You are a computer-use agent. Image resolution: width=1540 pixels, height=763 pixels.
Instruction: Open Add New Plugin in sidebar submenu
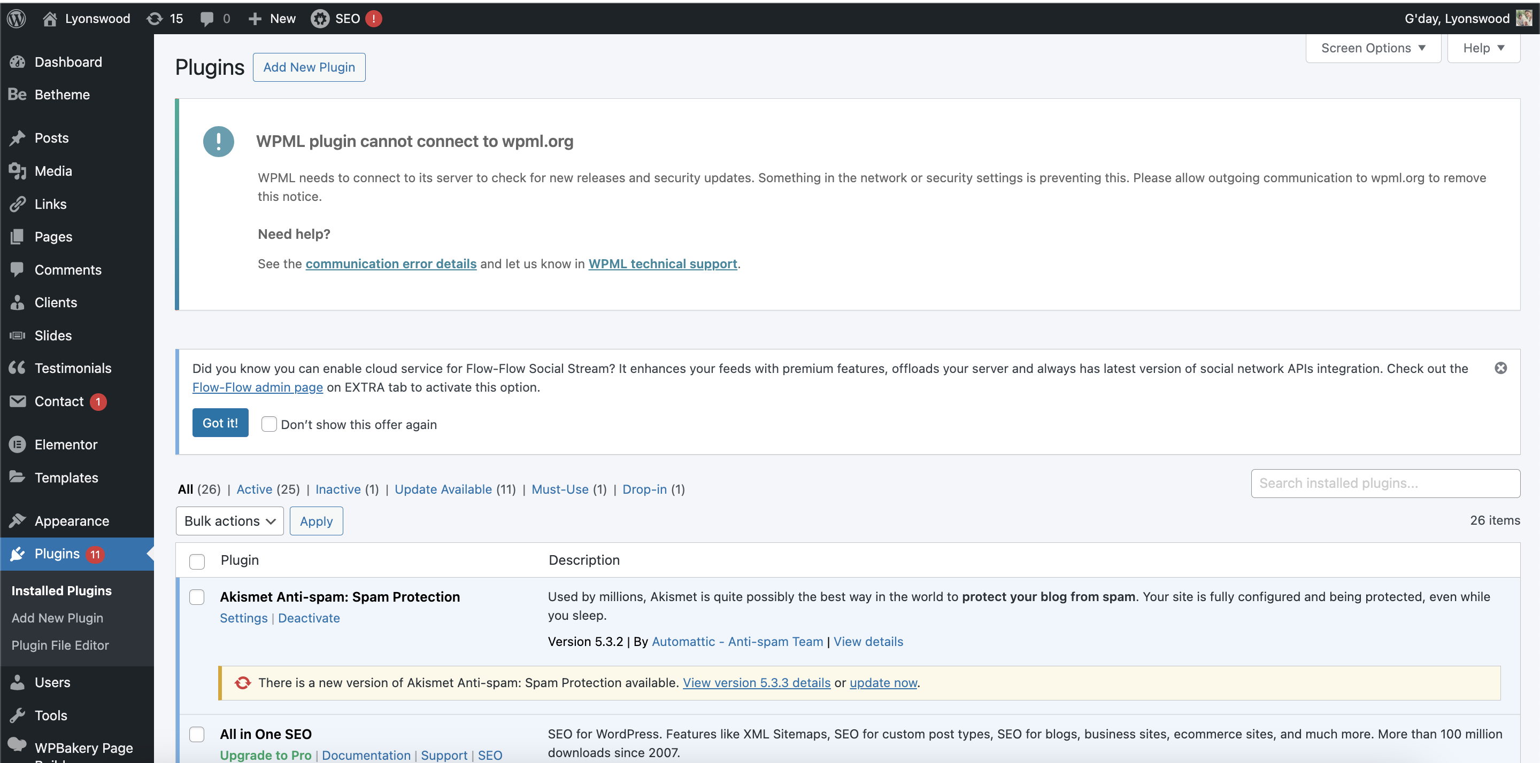pyautogui.click(x=57, y=618)
